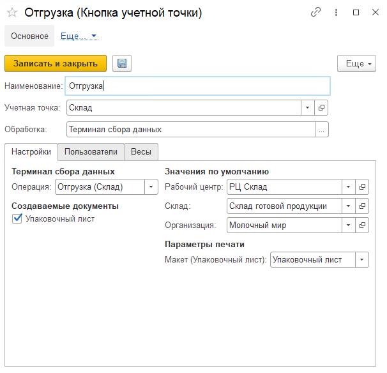Screen dimensions: 387x373
Task: Click the Еще link next to Основное
Action: tap(70, 36)
